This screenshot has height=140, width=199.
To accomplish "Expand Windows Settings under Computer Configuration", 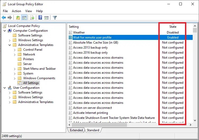I will click(x=10, y=40).
